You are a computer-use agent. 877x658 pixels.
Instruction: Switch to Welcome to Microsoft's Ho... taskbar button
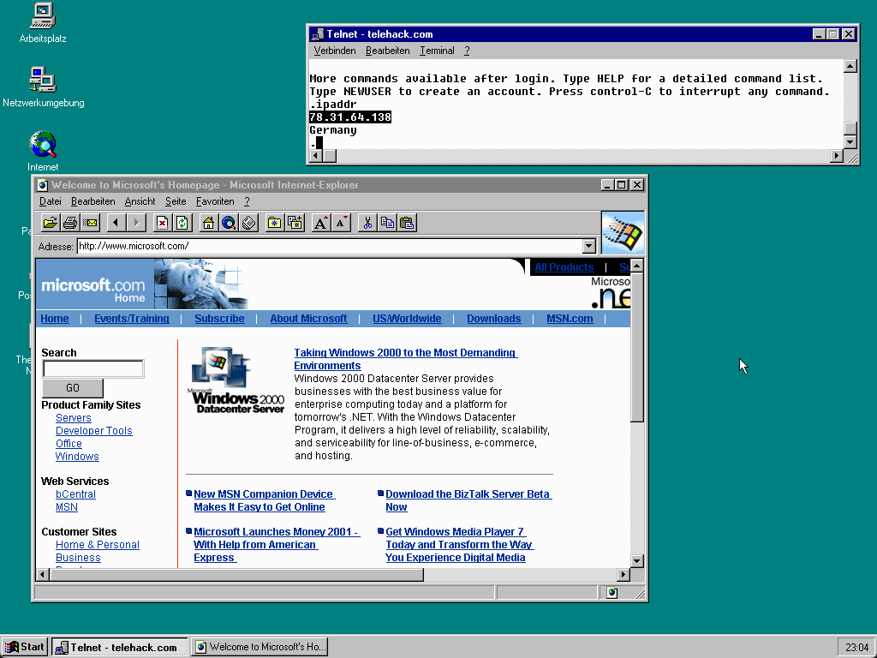tap(260, 647)
